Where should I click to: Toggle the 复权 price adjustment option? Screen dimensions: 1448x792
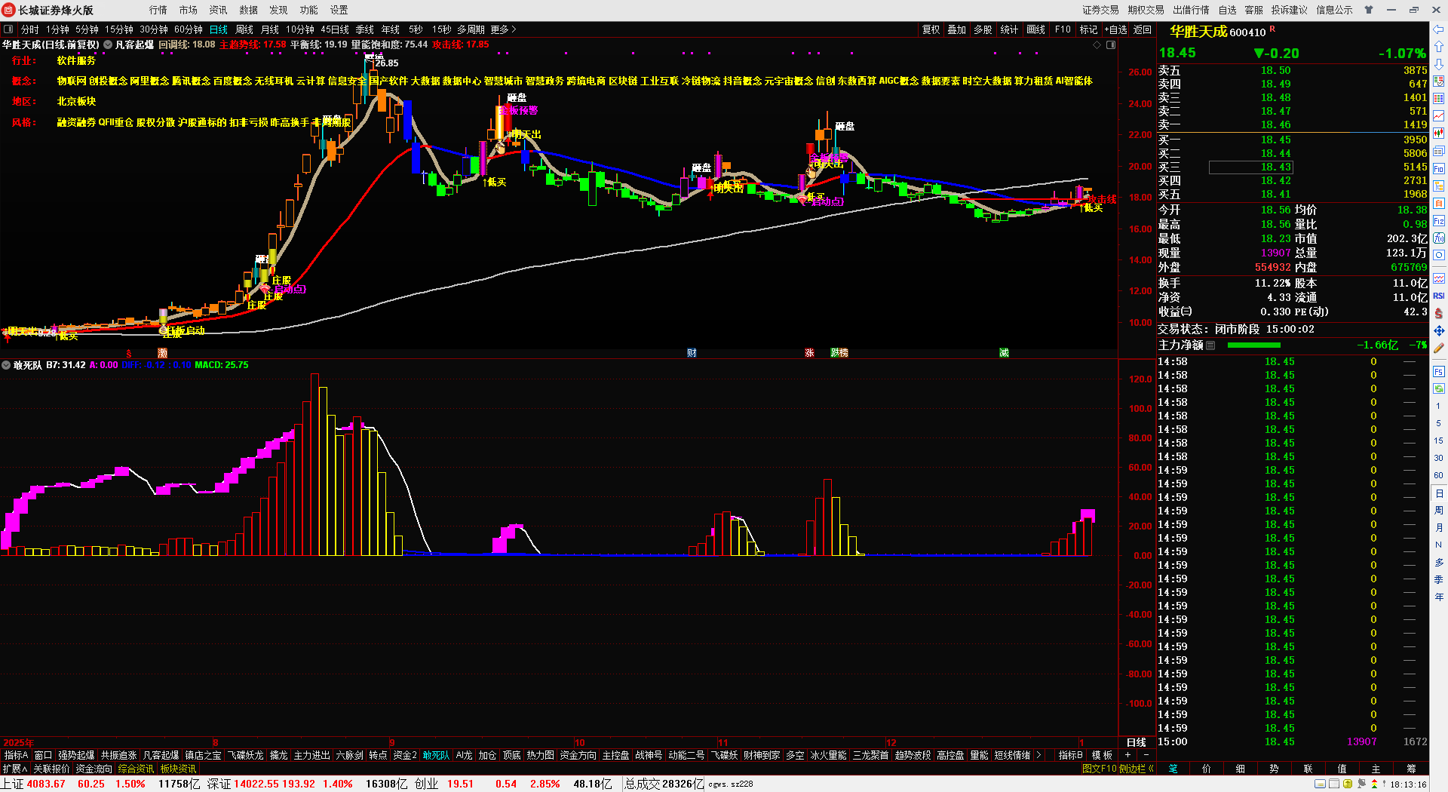[x=931, y=29]
